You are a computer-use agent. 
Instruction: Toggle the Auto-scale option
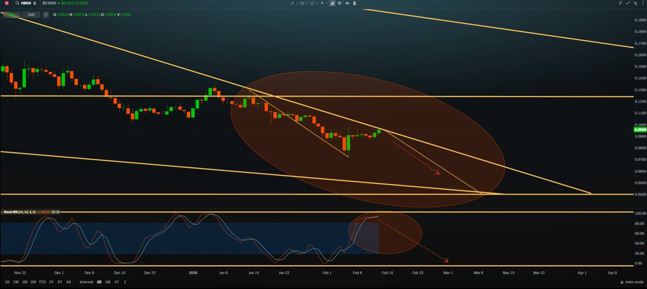pos(632,282)
